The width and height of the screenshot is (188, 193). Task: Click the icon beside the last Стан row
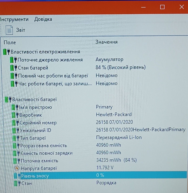[18, 183]
